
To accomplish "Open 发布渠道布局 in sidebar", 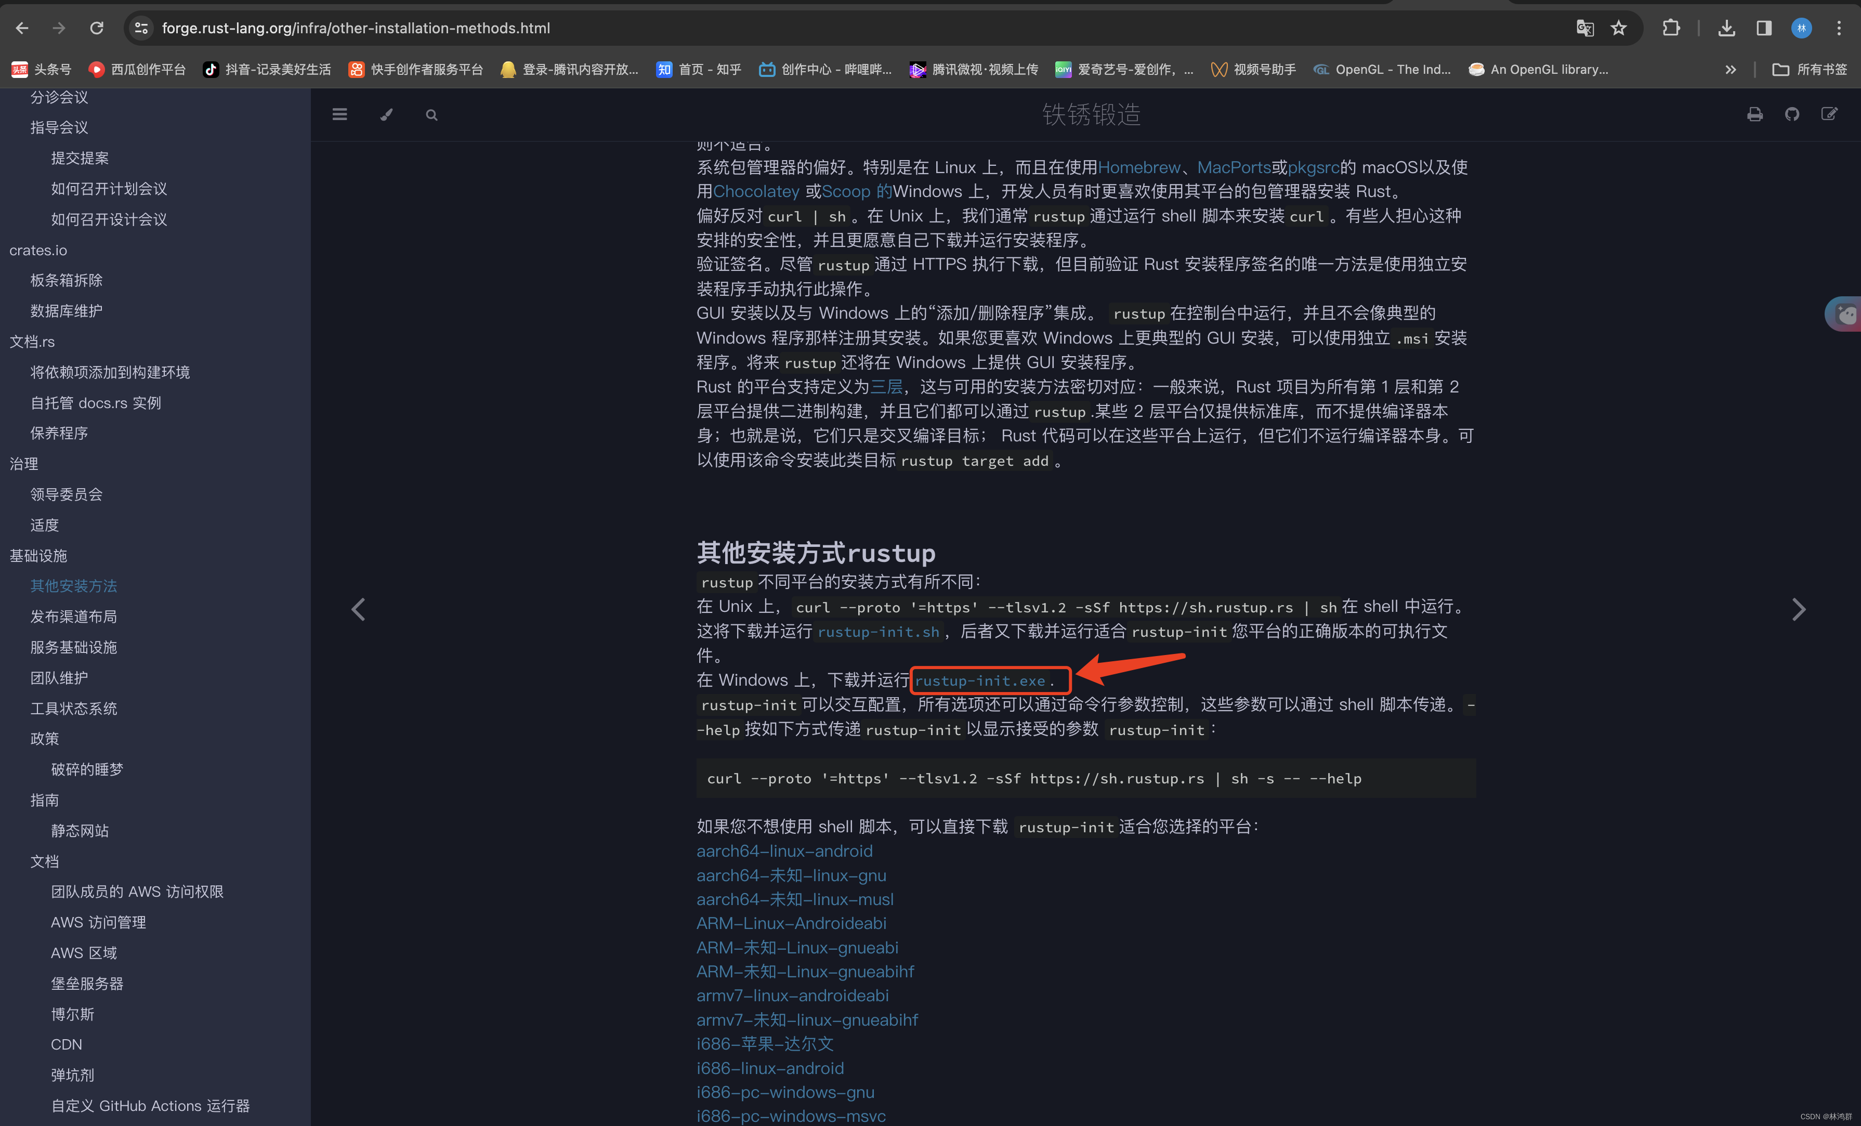I will [73, 616].
